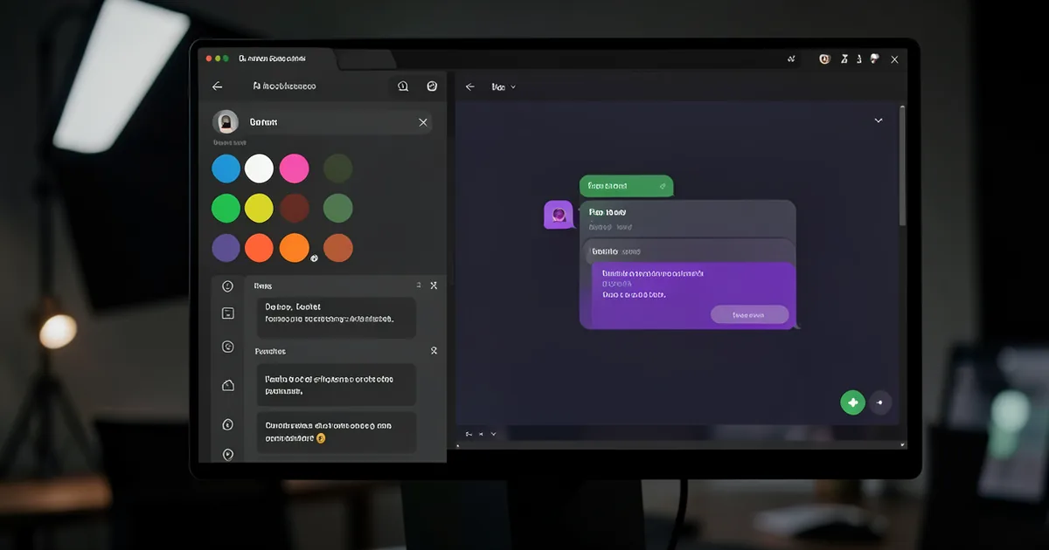
Task: Click the cross icon on the first section header
Action: (x=434, y=285)
